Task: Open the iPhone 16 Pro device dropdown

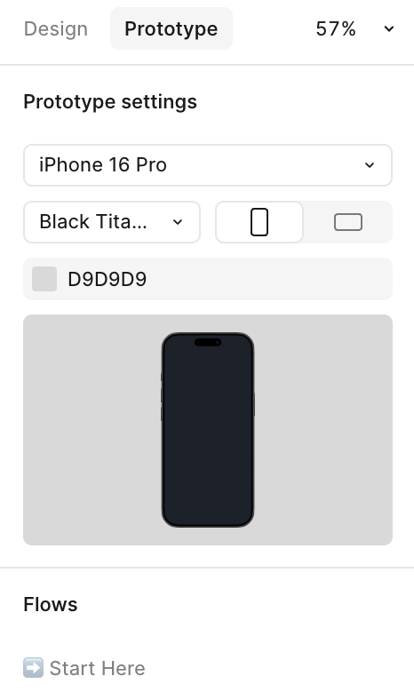Action: (208, 165)
